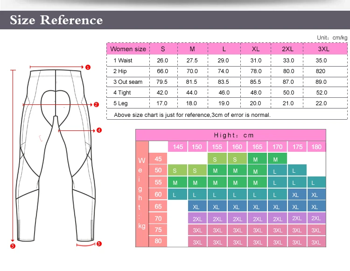
Task: Click the vertical "Weight: kg" axis label
Action: [142, 193]
